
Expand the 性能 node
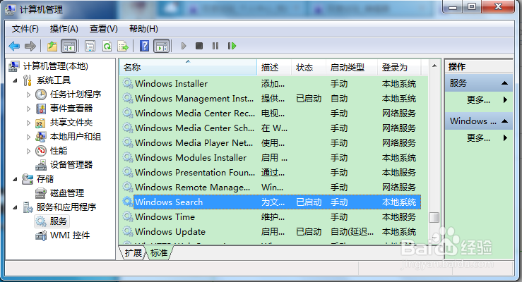point(29,151)
